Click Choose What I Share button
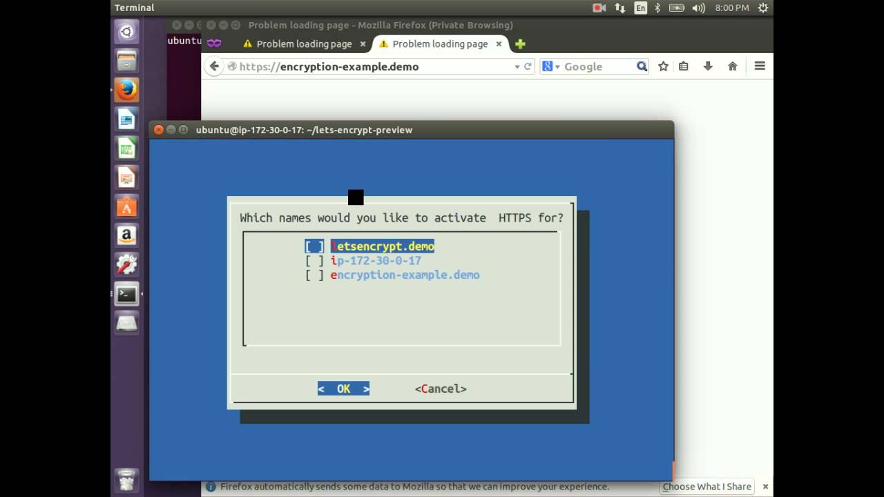 pyautogui.click(x=707, y=487)
